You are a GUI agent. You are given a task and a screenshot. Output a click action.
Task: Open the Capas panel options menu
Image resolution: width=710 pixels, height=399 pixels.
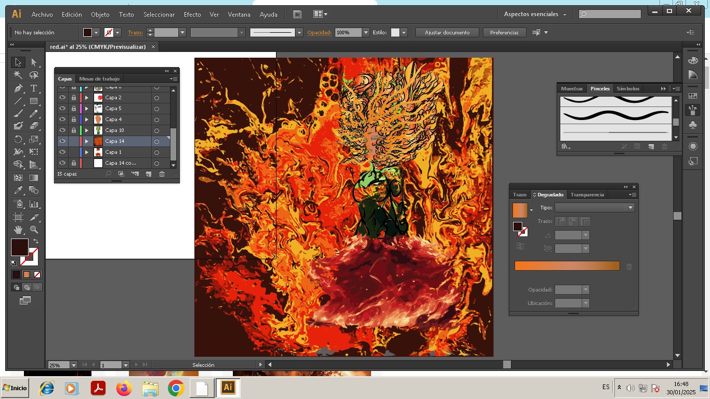[174, 79]
